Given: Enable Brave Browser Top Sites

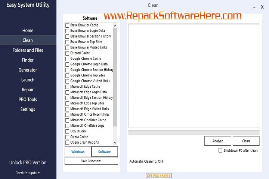Looking at the screenshot, I should (67, 42).
